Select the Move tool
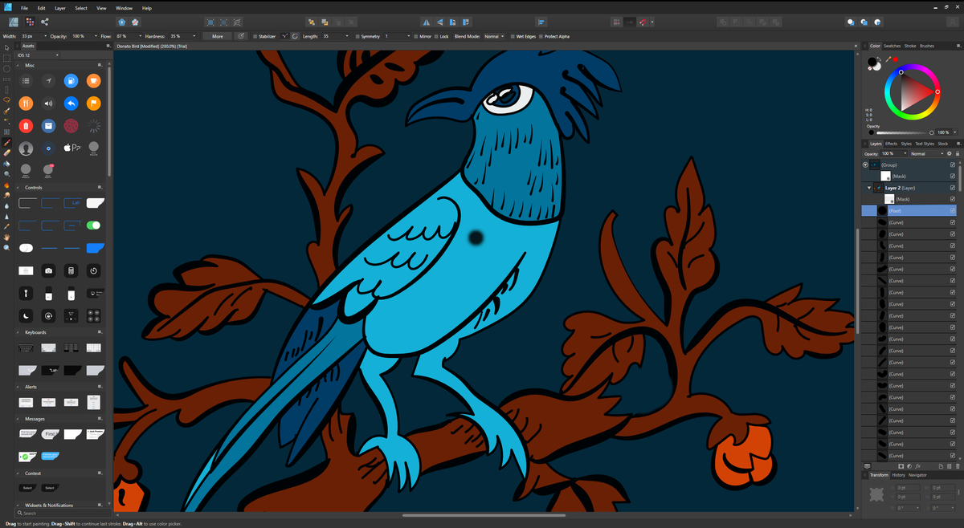The height and width of the screenshot is (528, 964). click(x=5, y=47)
